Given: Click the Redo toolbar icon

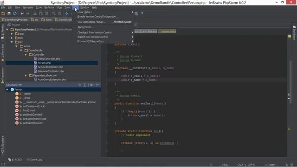Looking at the screenshot, I should (28, 13).
